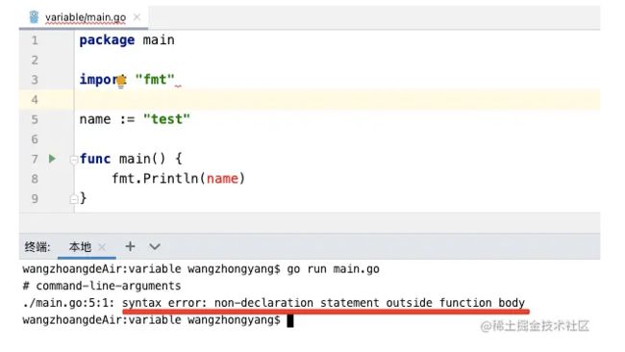Click line number 4 in gutter
The image size is (625, 352).
[x=35, y=100]
